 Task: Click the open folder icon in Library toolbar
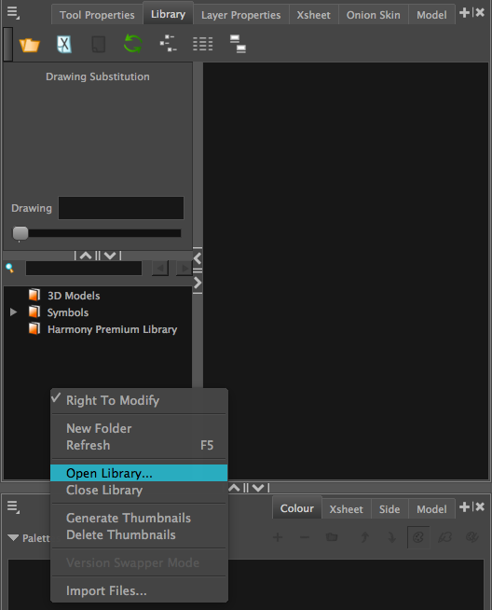coord(30,45)
